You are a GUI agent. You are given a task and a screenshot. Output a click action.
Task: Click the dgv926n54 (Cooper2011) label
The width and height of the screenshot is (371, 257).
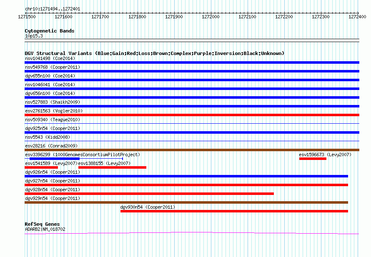[x=53, y=172]
